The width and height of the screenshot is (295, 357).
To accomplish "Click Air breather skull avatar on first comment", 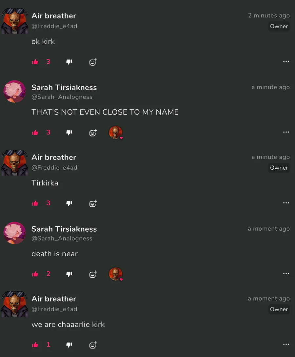I will point(14,21).
